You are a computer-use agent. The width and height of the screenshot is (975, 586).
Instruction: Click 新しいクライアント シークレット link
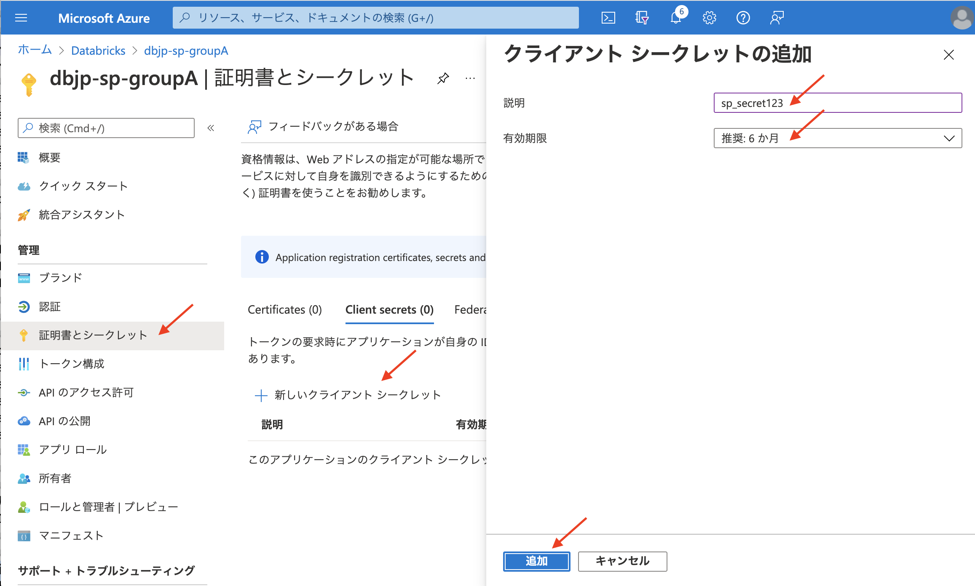(x=348, y=395)
